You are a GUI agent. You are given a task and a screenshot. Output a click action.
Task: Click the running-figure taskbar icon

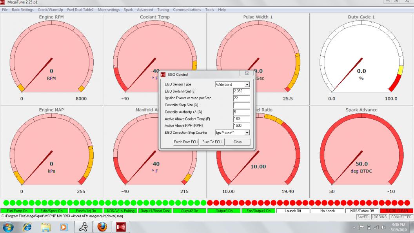tap(83, 227)
